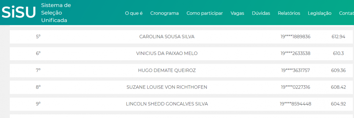Open the Legislação menu link

tap(320, 13)
